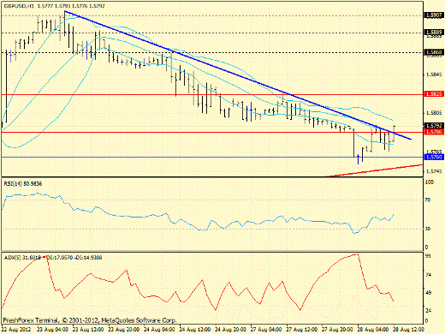The height and width of the screenshot is (334, 445).
Task: Click the 23 Aug 04:00 time label
Action: tap(53, 330)
